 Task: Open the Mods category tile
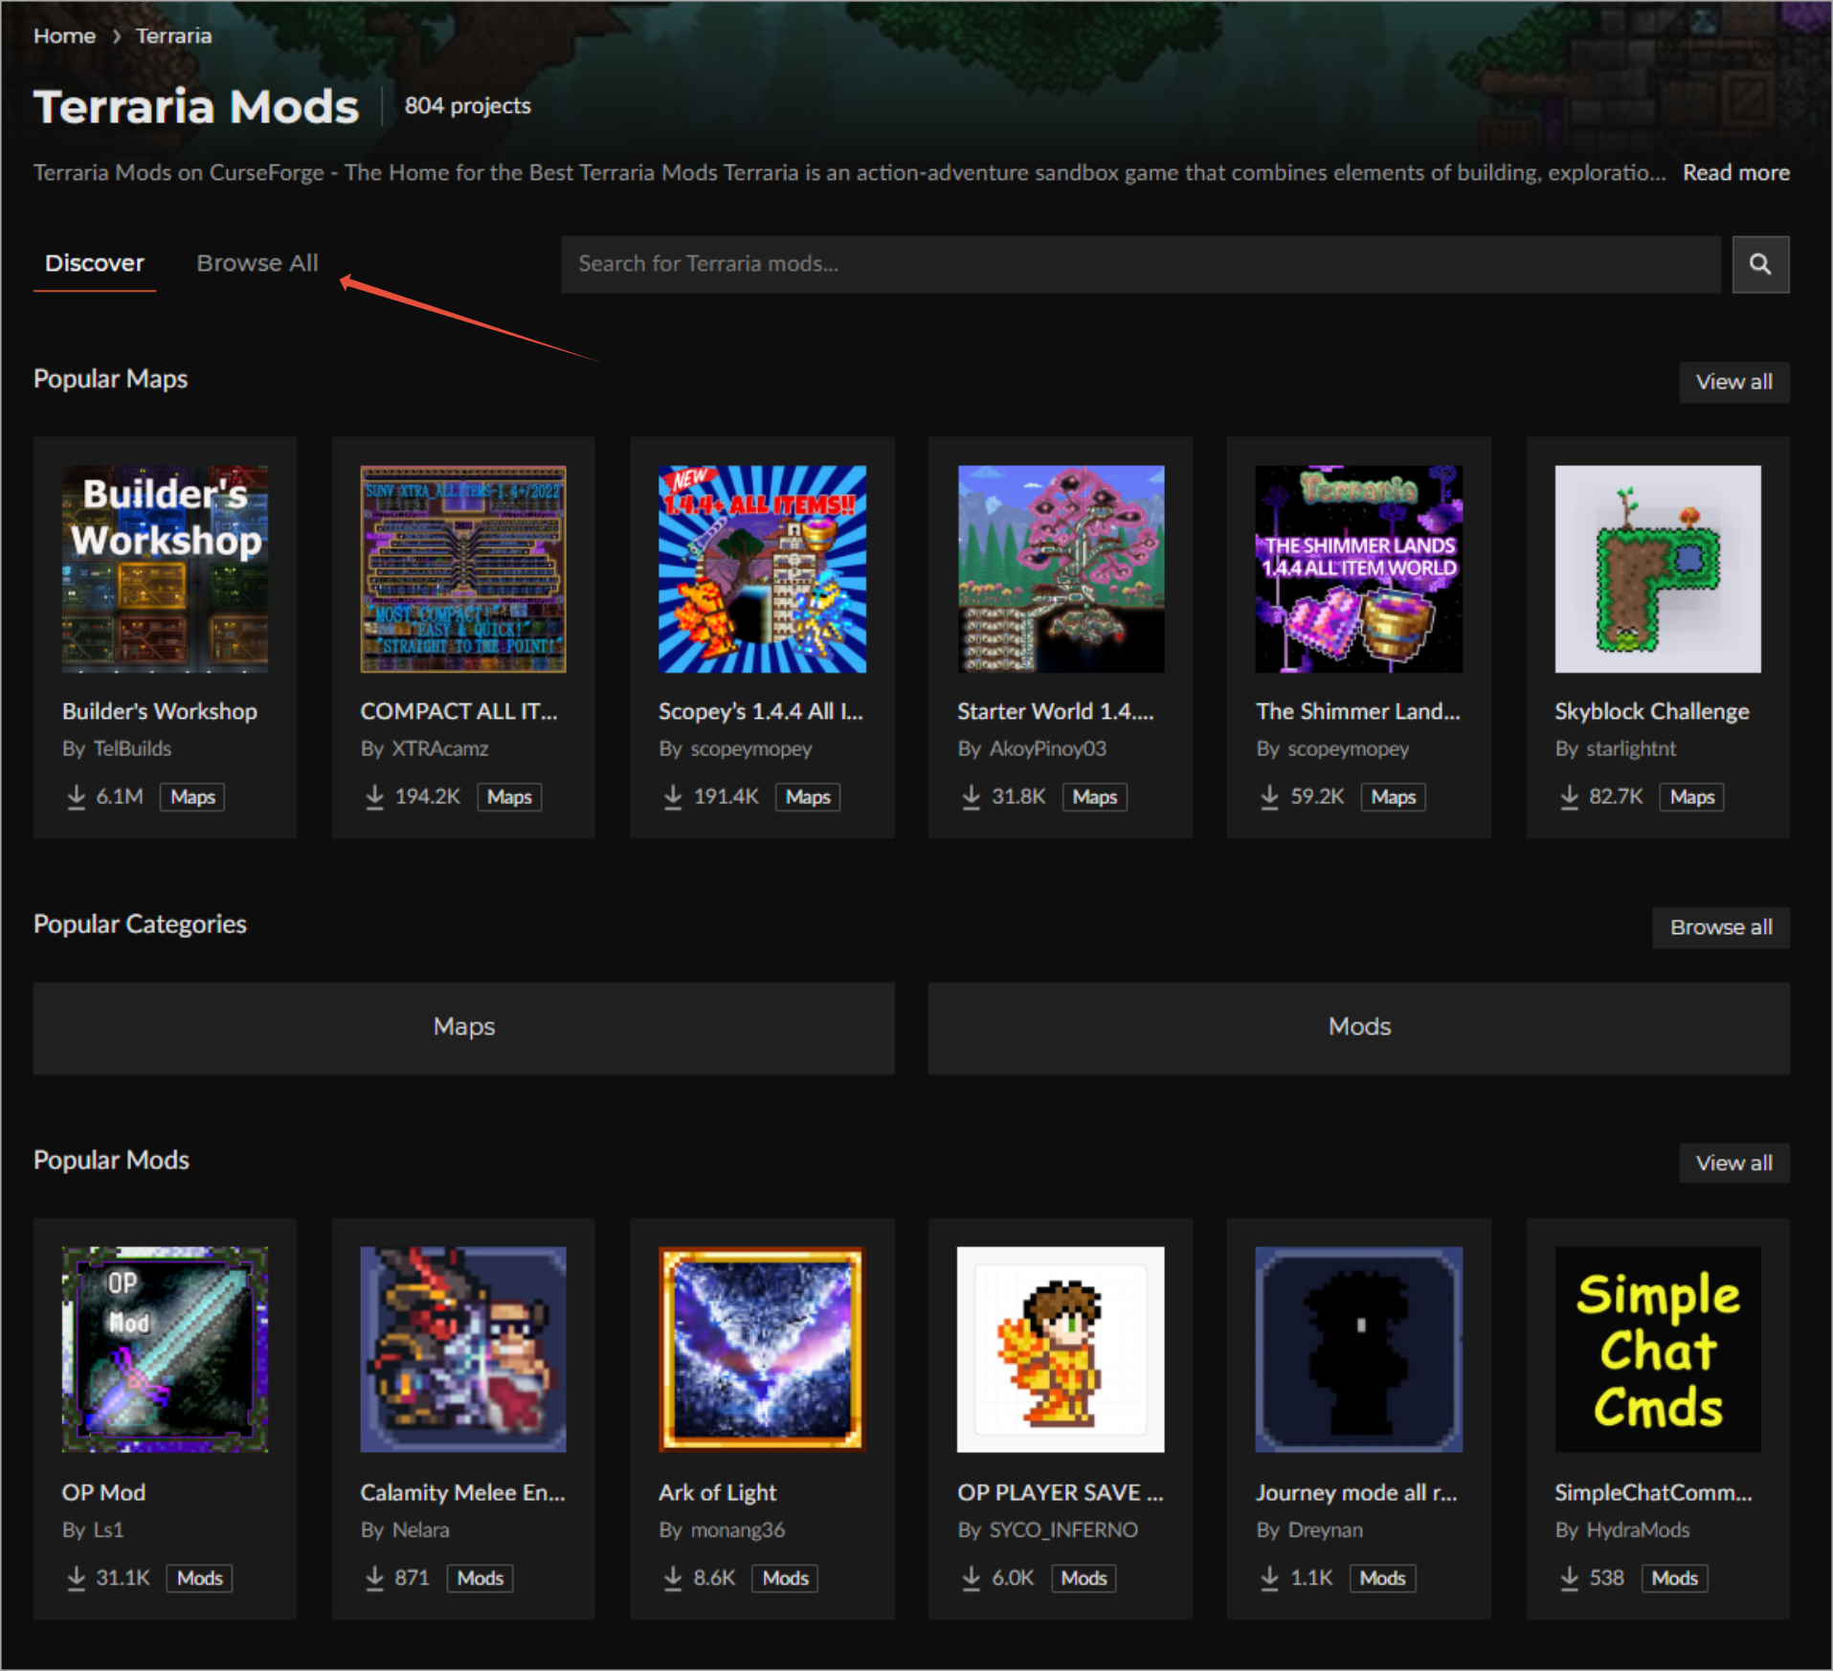pos(1358,1028)
